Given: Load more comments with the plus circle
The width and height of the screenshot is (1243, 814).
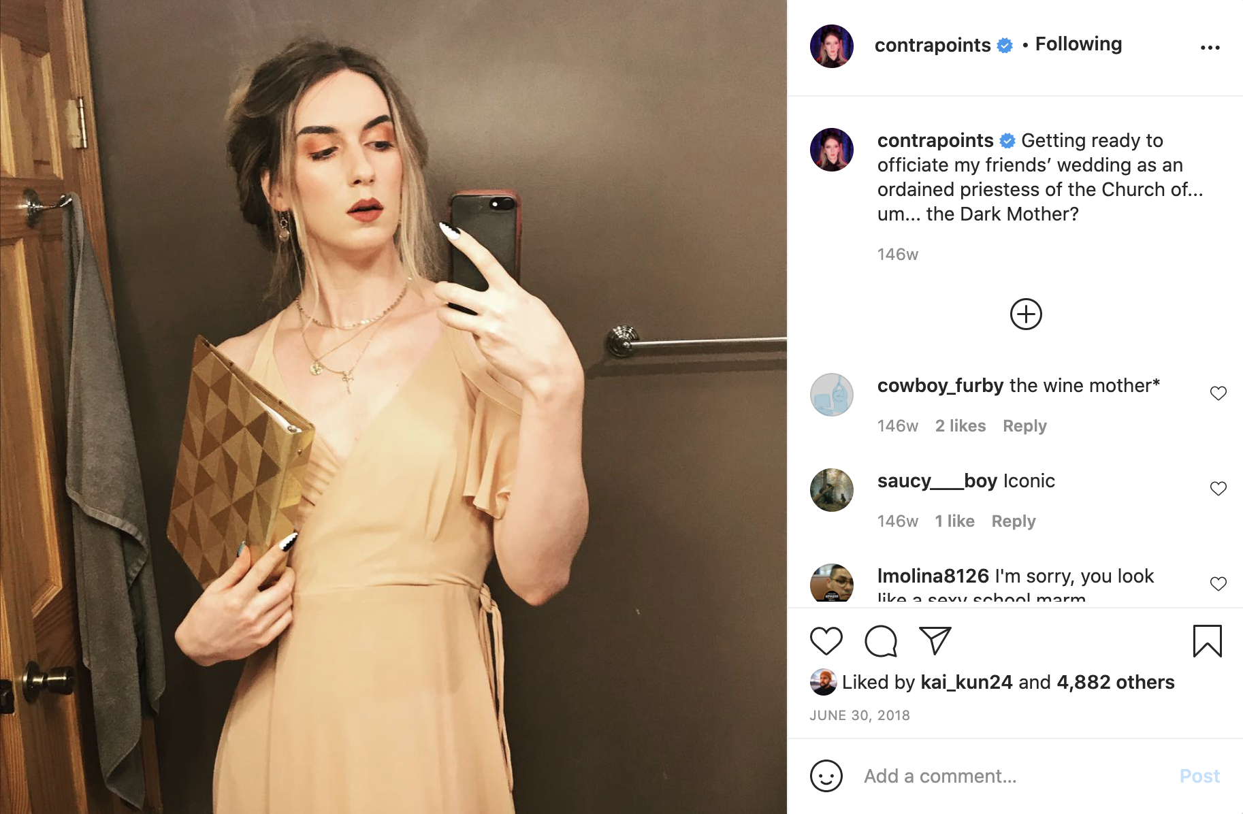Looking at the screenshot, I should (1026, 314).
